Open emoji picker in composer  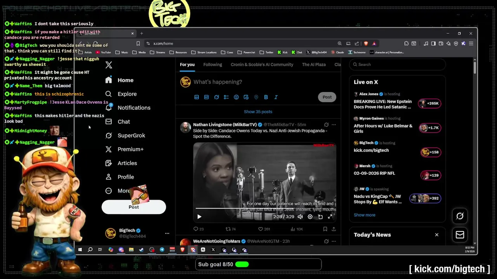click(x=236, y=97)
